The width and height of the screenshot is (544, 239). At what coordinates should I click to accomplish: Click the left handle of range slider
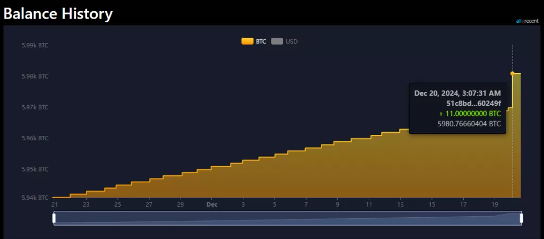click(x=54, y=218)
